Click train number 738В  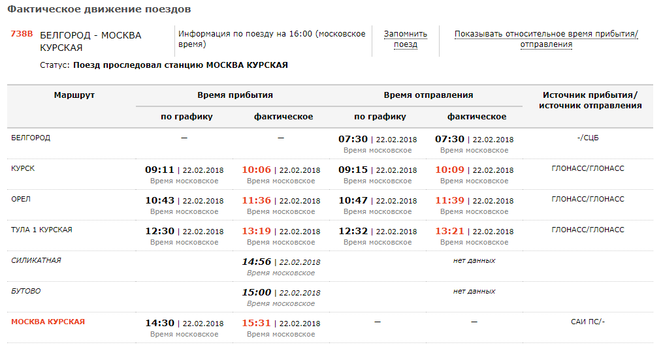[22, 34]
